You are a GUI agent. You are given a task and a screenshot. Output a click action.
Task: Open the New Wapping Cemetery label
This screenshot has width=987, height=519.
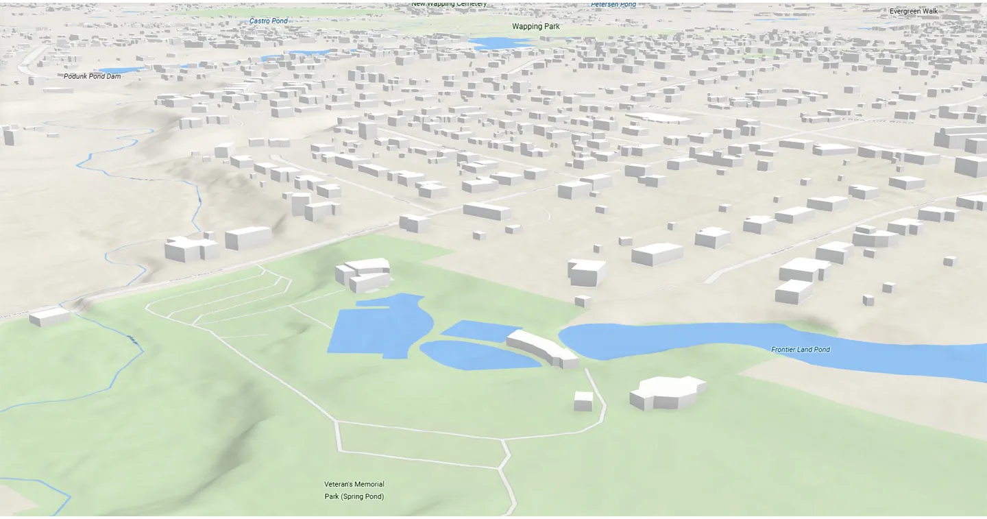point(449,4)
